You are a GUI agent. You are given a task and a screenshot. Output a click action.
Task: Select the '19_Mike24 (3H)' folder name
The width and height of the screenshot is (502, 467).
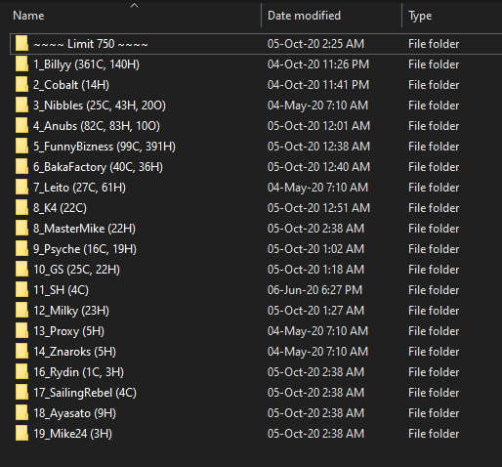coord(72,434)
